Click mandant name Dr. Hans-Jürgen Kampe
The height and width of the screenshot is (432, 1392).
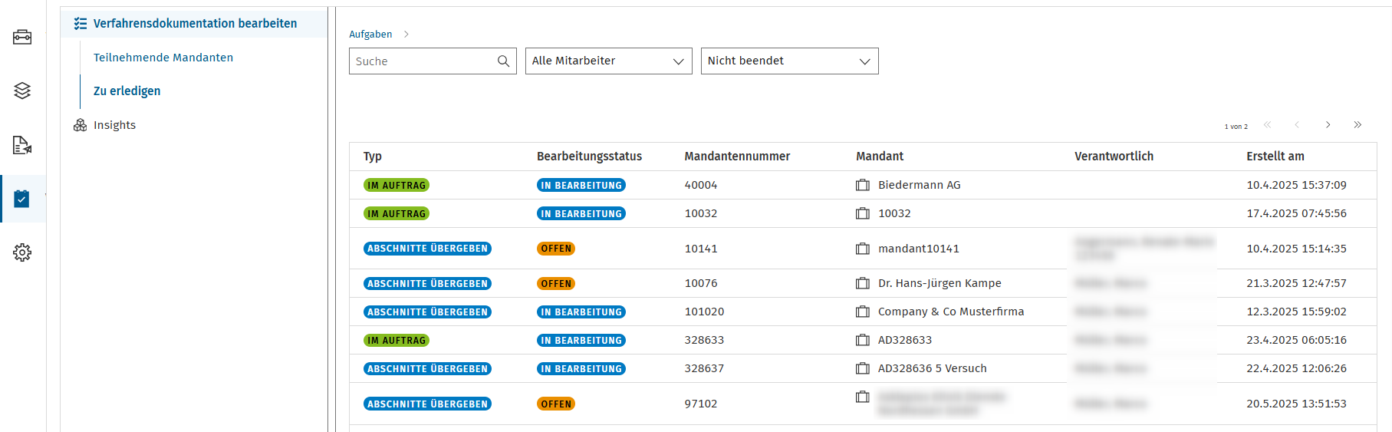[940, 283]
